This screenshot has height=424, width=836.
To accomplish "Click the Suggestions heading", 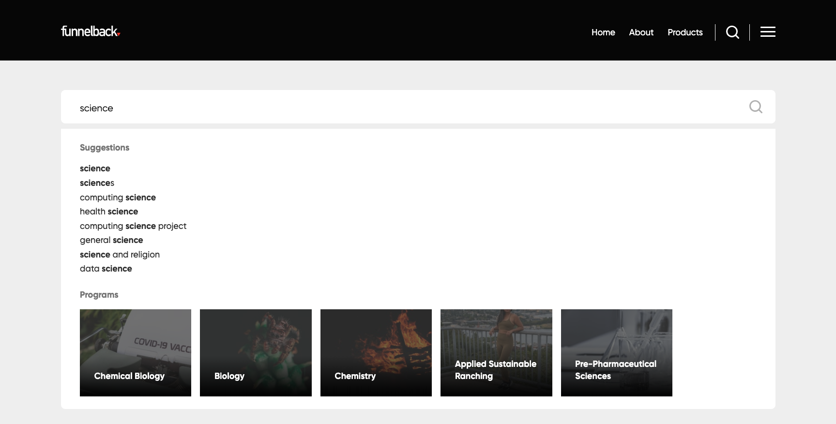I will (105, 148).
